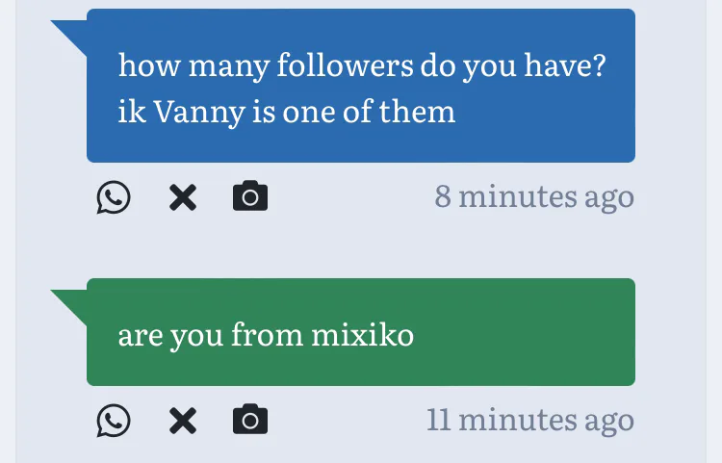
Task: Click the camera icon below the green message
Action: coord(250,421)
